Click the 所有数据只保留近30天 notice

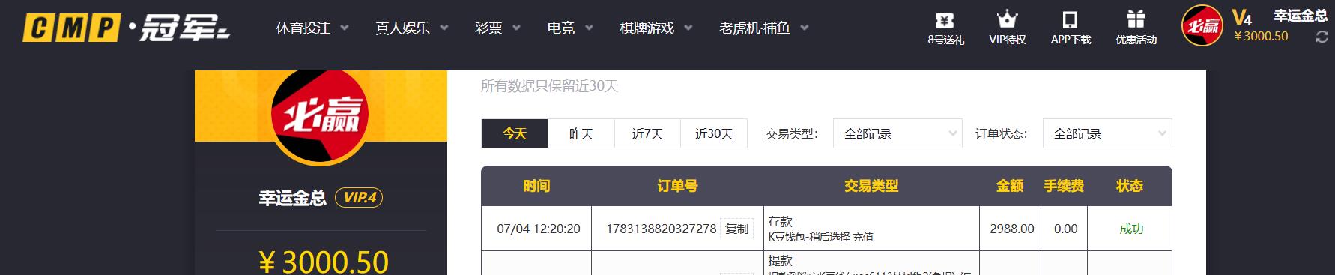click(549, 86)
